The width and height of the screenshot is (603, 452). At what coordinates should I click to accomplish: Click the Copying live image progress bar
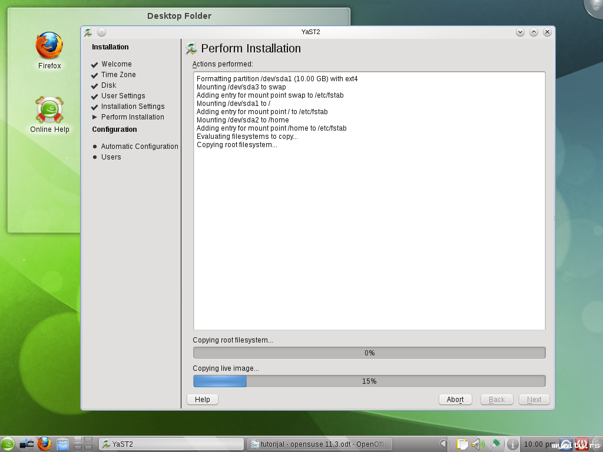pos(369,381)
